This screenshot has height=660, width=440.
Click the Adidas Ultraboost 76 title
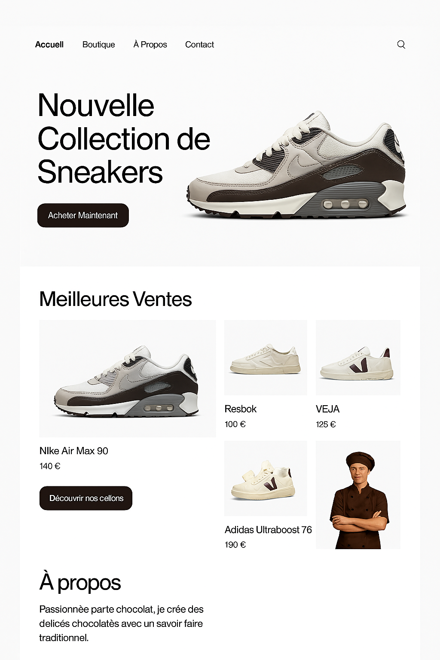pos(268,530)
